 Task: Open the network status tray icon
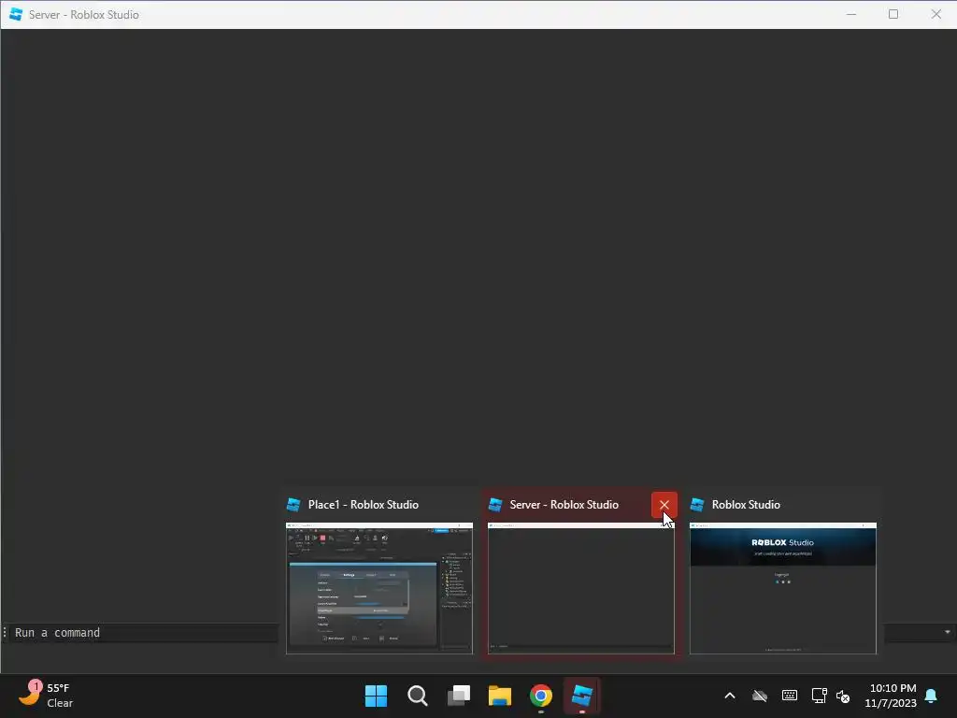(x=819, y=696)
